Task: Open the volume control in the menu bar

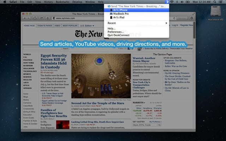Action: pos(182,2)
